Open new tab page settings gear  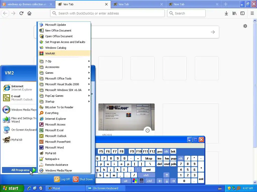245,26
